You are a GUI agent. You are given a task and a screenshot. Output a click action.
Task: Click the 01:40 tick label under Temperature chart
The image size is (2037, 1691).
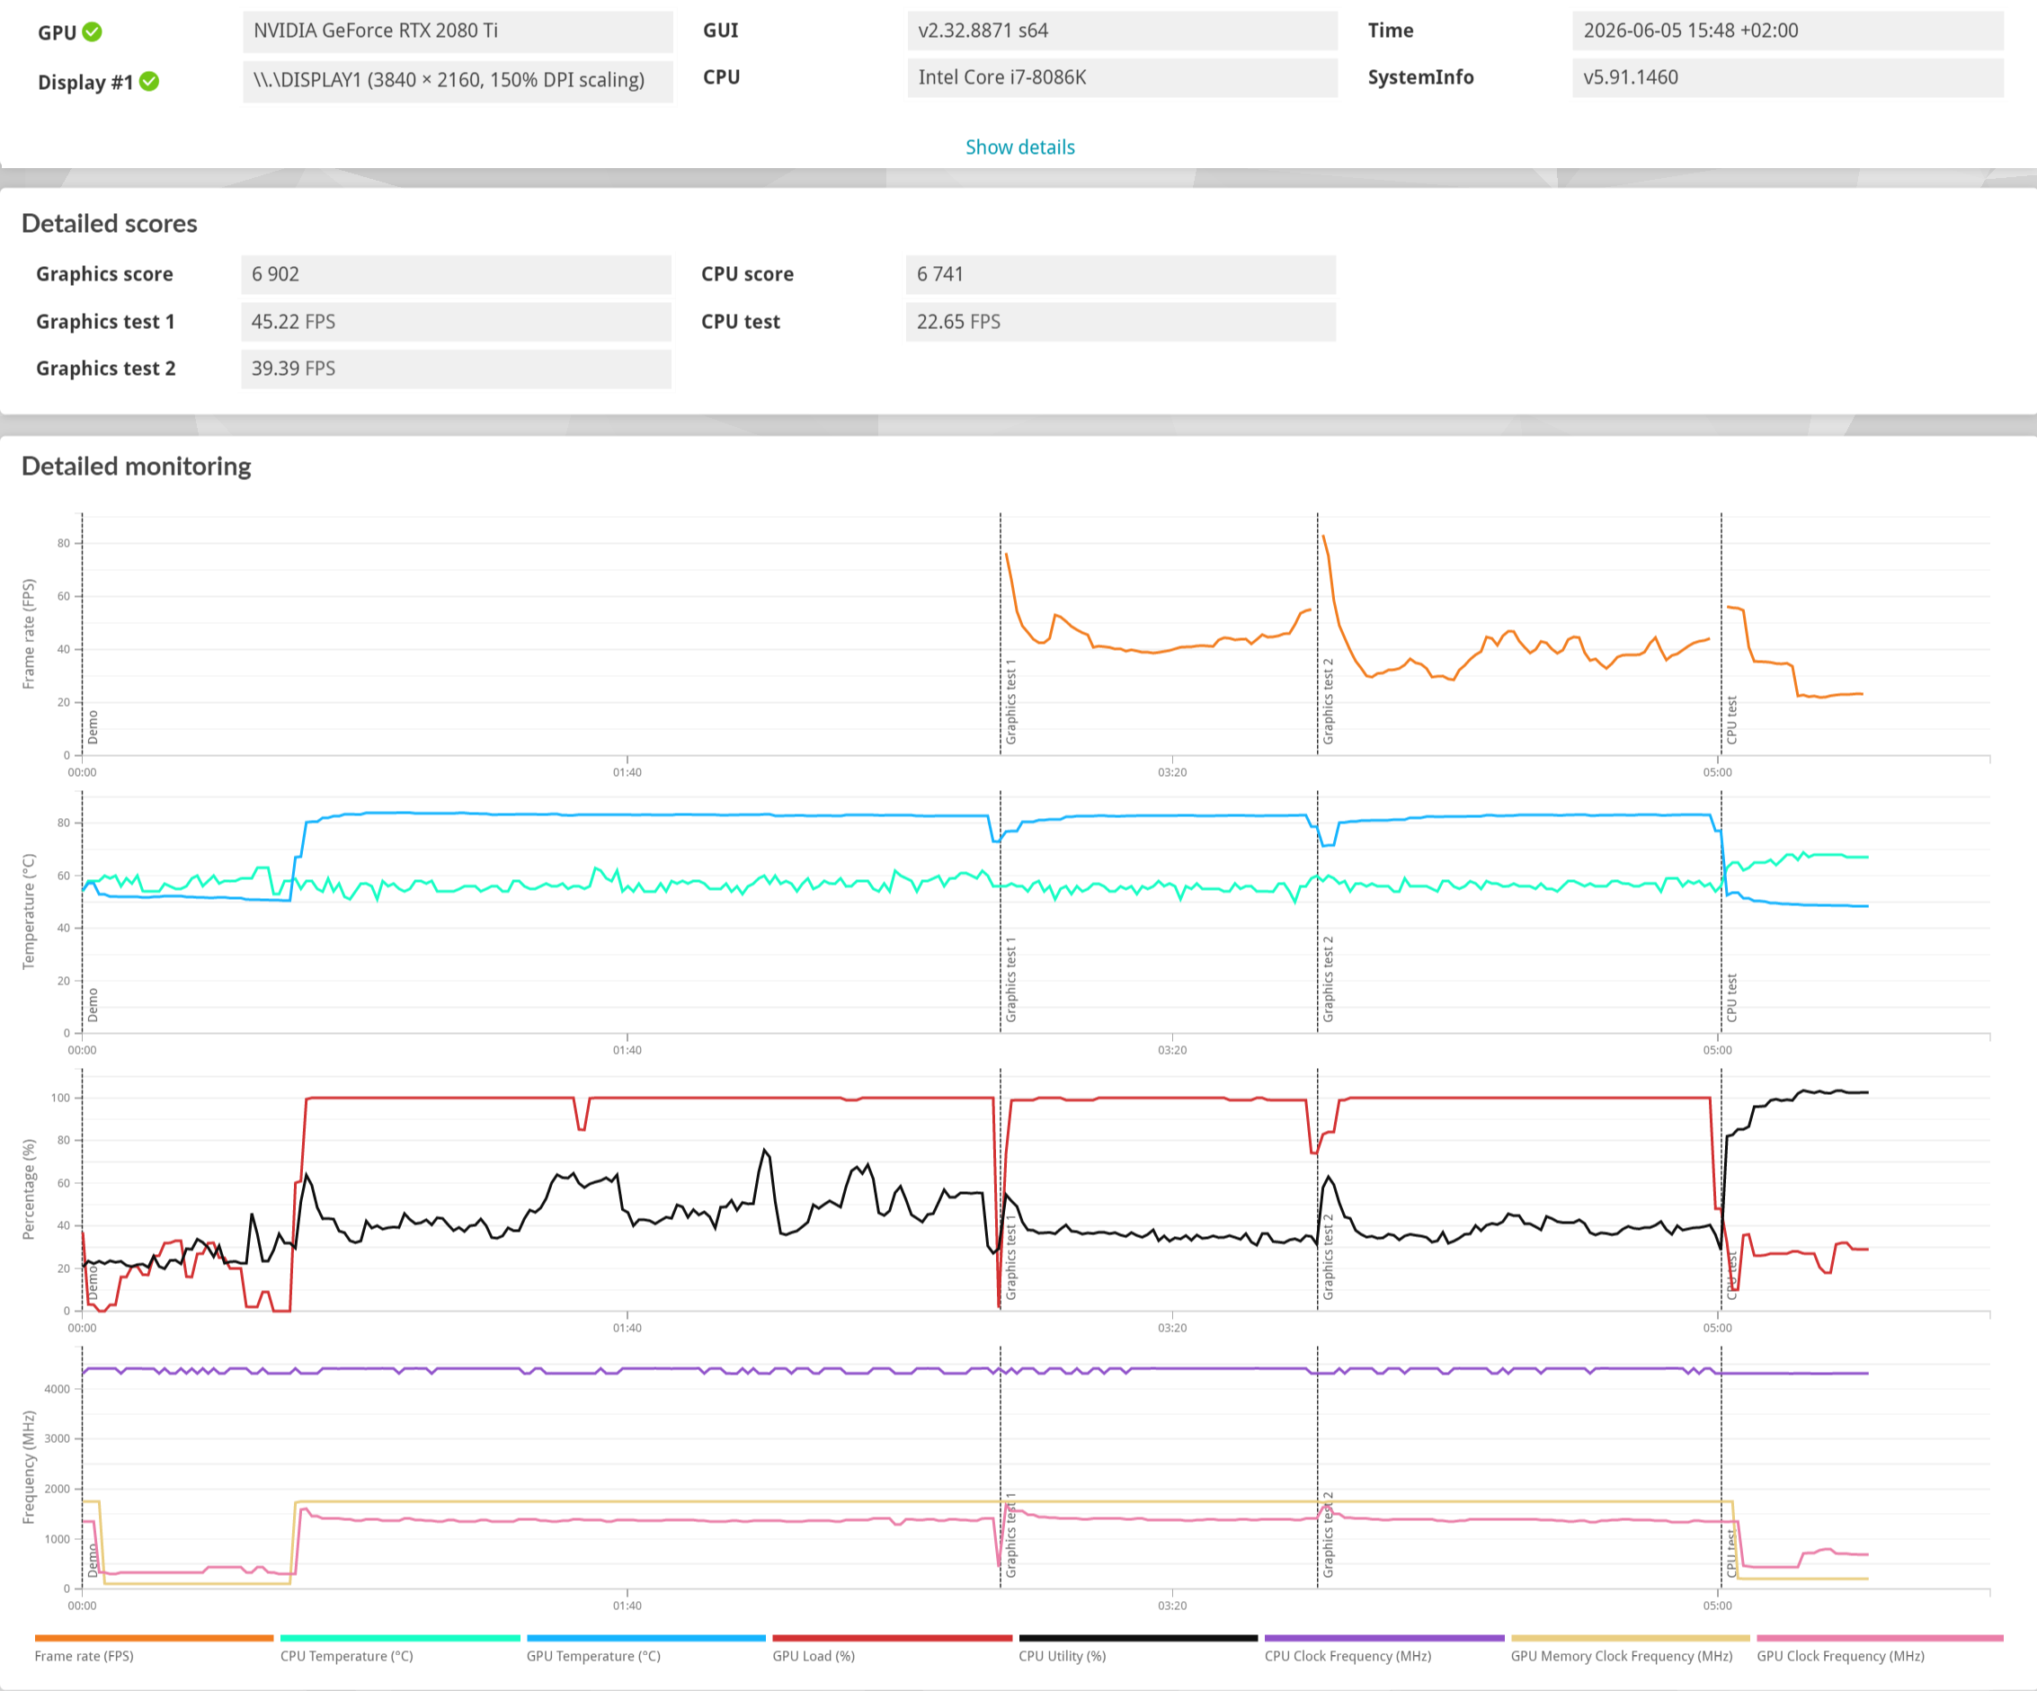627,1050
